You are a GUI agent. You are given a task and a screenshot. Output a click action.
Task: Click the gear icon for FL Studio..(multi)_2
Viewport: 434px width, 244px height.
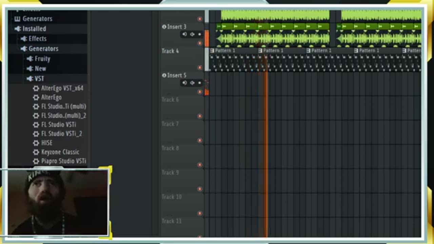click(x=36, y=116)
